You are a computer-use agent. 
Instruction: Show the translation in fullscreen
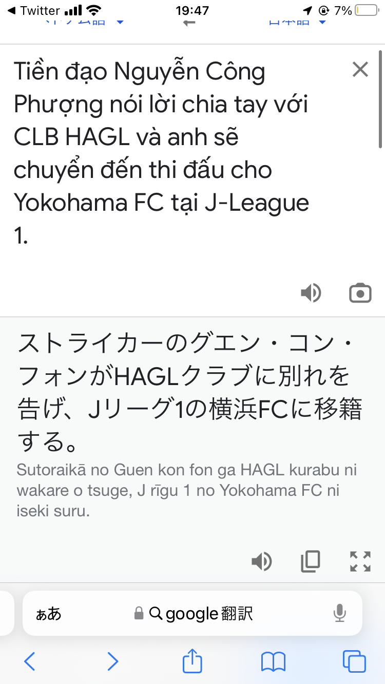pyautogui.click(x=360, y=561)
